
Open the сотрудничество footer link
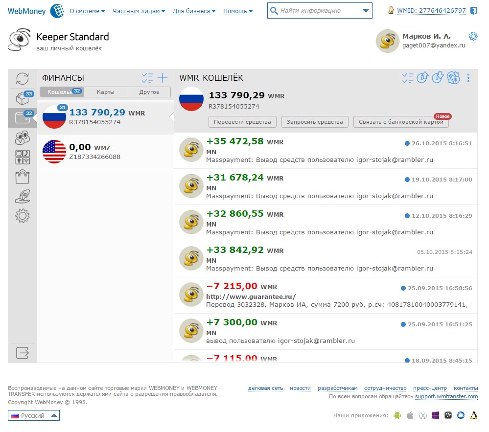385,388
